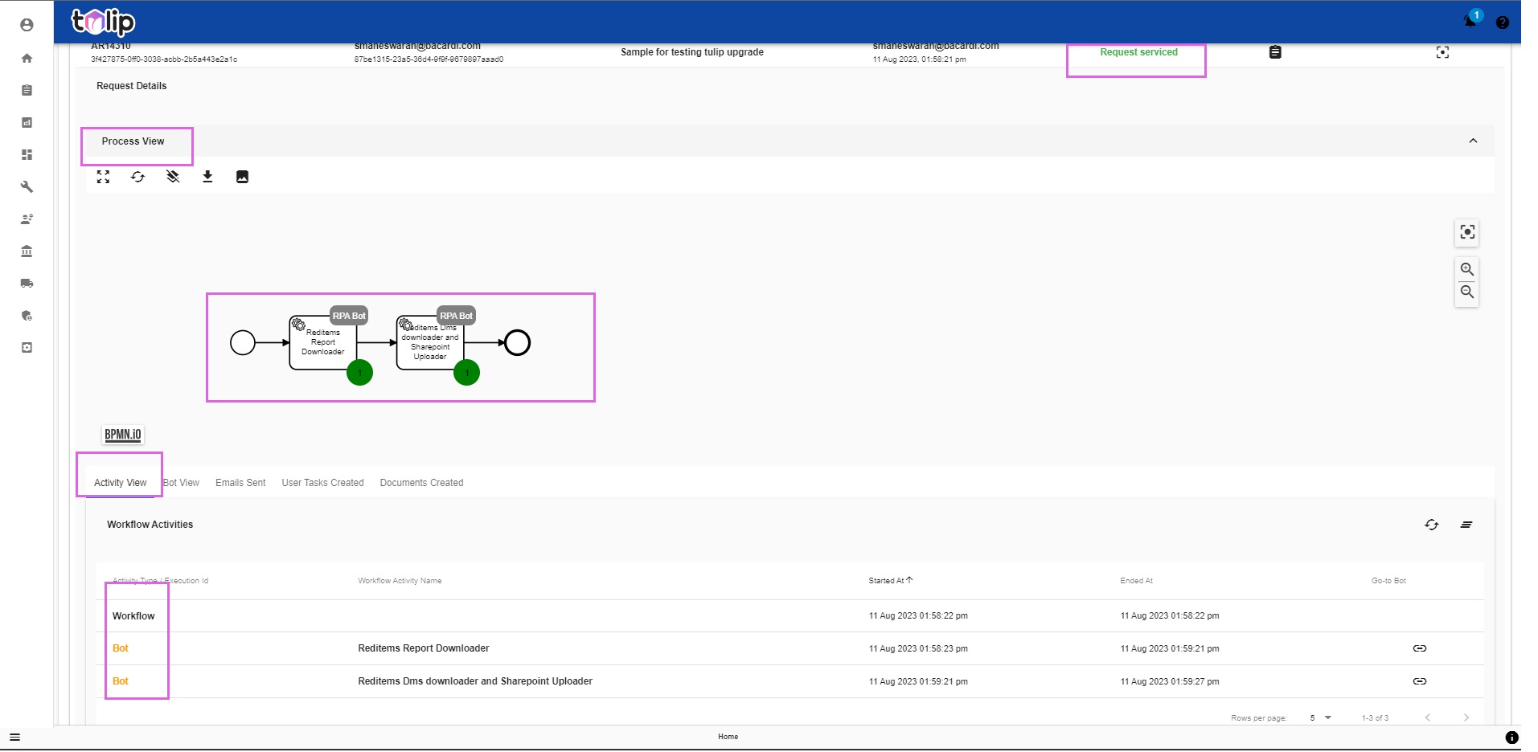Click the 1-3 of 3 pagination text

(x=1375, y=717)
